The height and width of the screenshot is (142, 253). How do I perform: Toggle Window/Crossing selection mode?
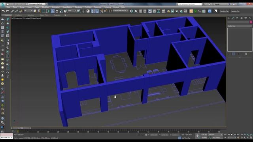[x=48, y=11]
